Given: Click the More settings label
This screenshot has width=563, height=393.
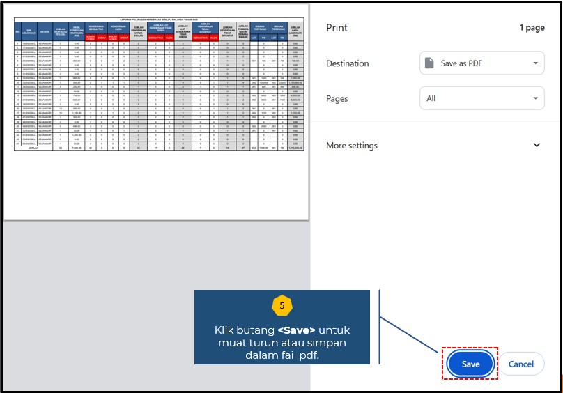Looking at the screenshot, I should (352, 146).
